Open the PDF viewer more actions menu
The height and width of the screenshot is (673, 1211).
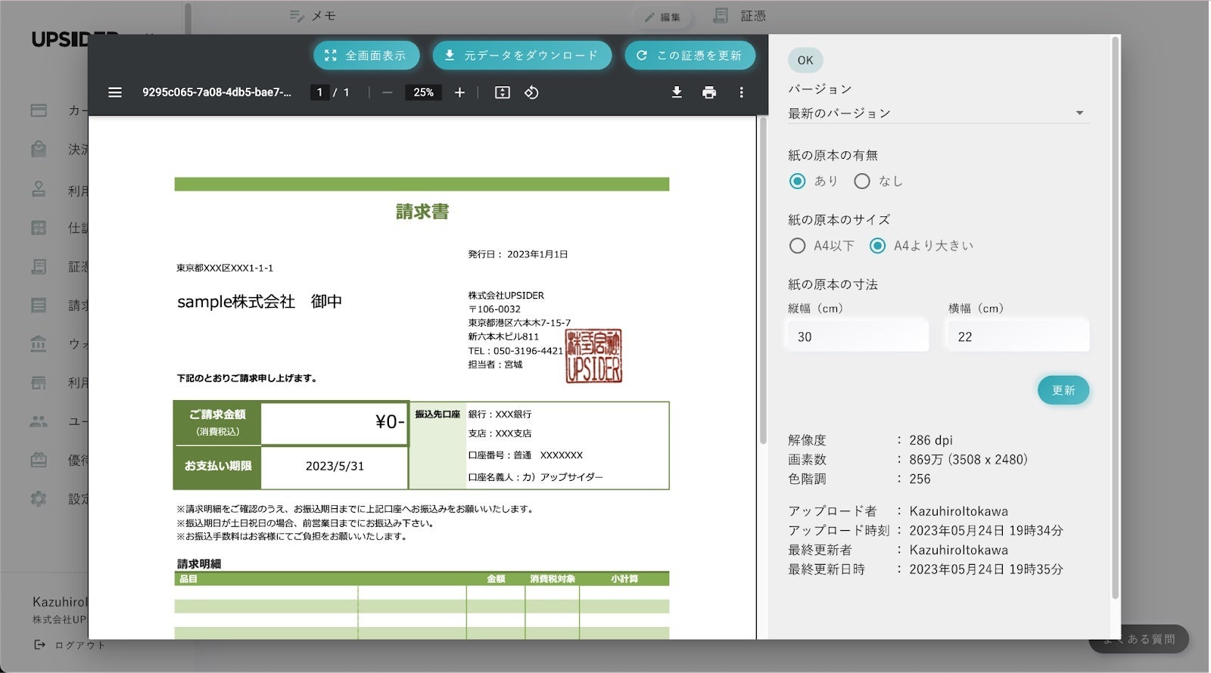coord(741,92)
